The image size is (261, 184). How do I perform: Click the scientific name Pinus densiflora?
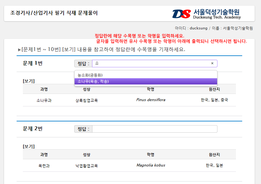[151, 100]
